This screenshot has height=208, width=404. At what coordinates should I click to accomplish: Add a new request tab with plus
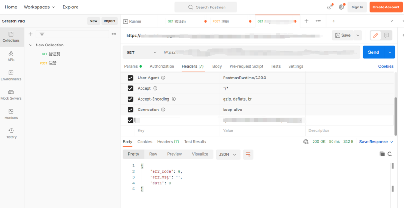(x=306, y=21)
